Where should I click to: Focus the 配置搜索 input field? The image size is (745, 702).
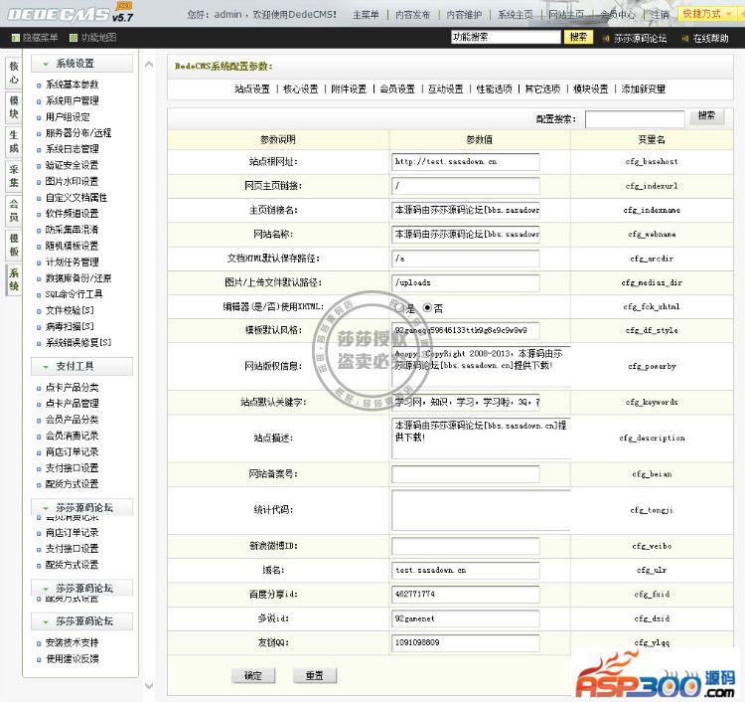(x=635, y=119)
